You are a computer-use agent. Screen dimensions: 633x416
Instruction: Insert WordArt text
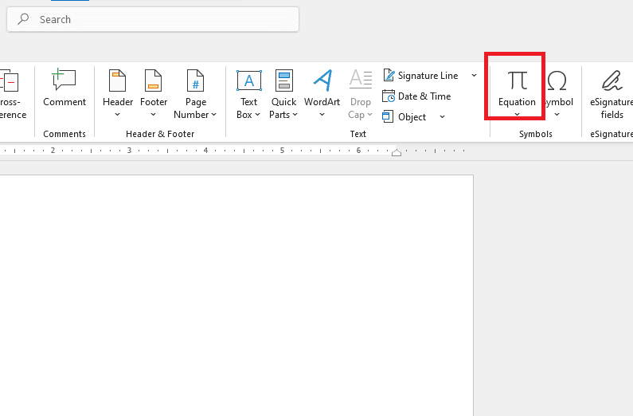pos(322,94)
